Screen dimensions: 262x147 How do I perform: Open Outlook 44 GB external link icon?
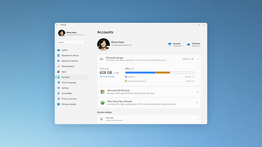193,81
